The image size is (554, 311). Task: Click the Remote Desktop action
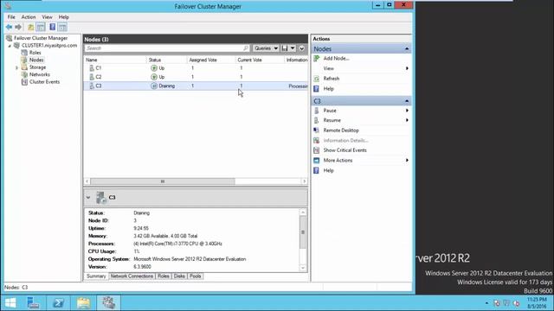click(341, 130)
